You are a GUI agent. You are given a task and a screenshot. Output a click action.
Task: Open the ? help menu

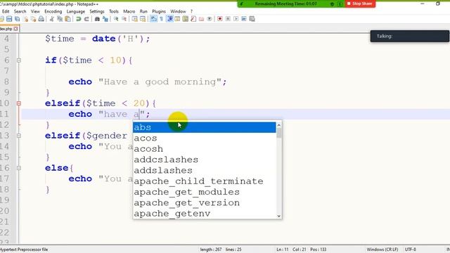click(191, 11)
